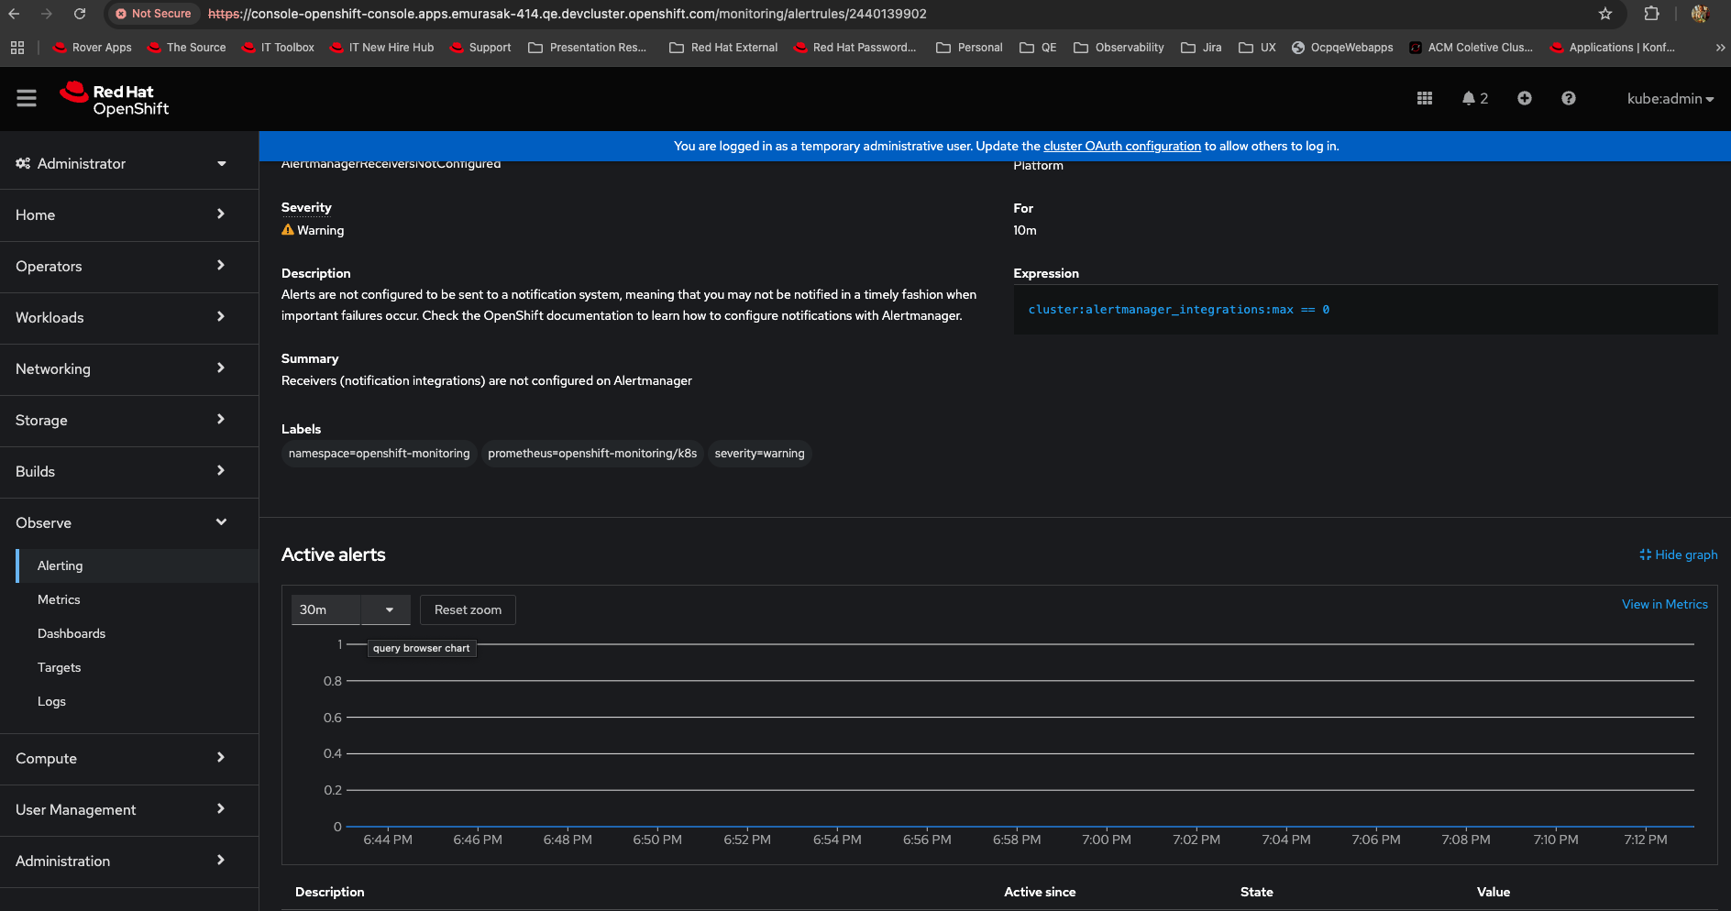Click the severity=warning label chip
This screenshot has width=1731, height=911.
click(x=760, y=454)
